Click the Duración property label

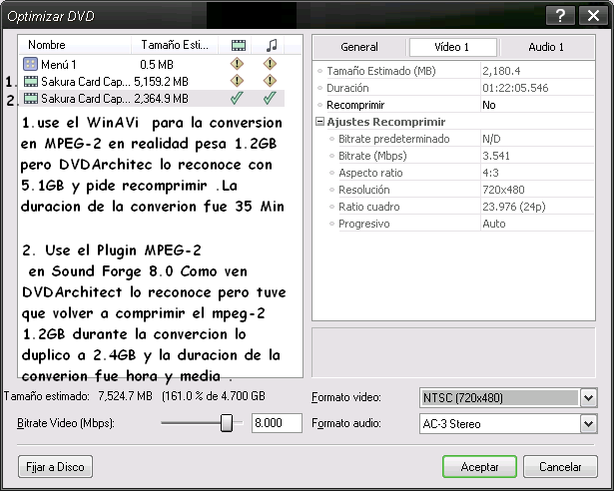[347, 88]
